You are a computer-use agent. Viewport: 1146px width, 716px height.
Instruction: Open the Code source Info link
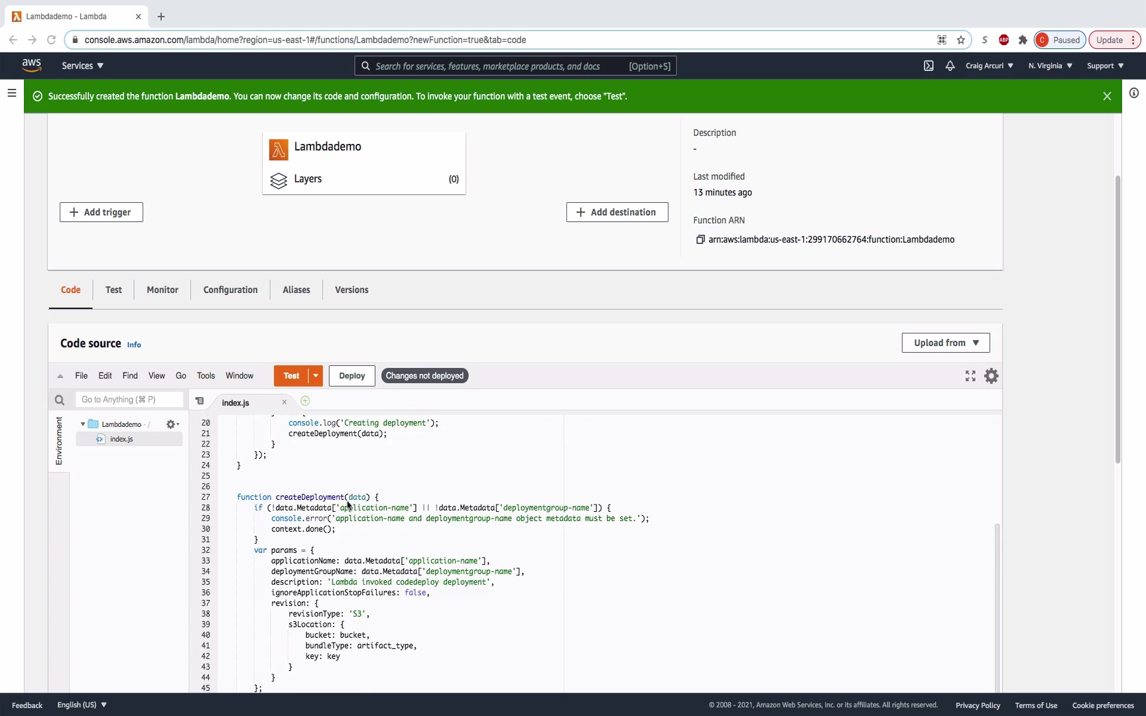coord(134,345)
